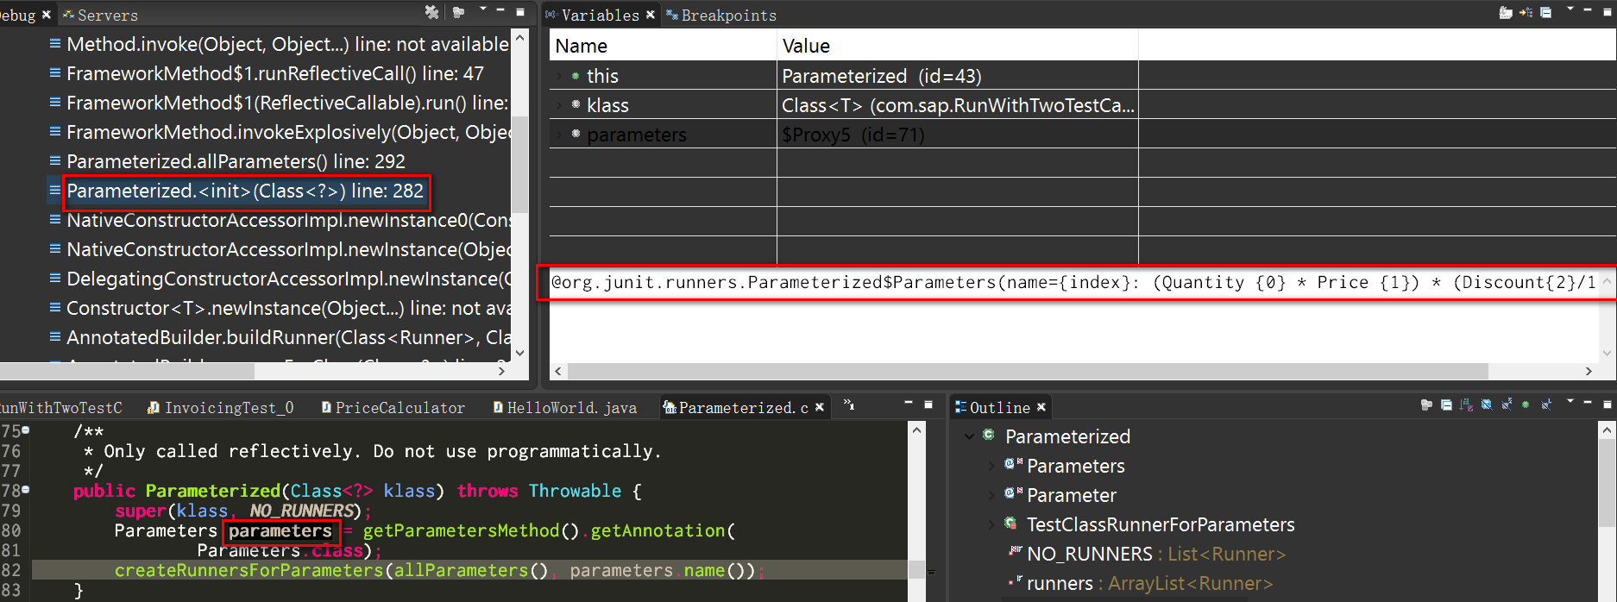
Task: Collapse the Parameterized class in Outline
Action: tap(970, 436)
